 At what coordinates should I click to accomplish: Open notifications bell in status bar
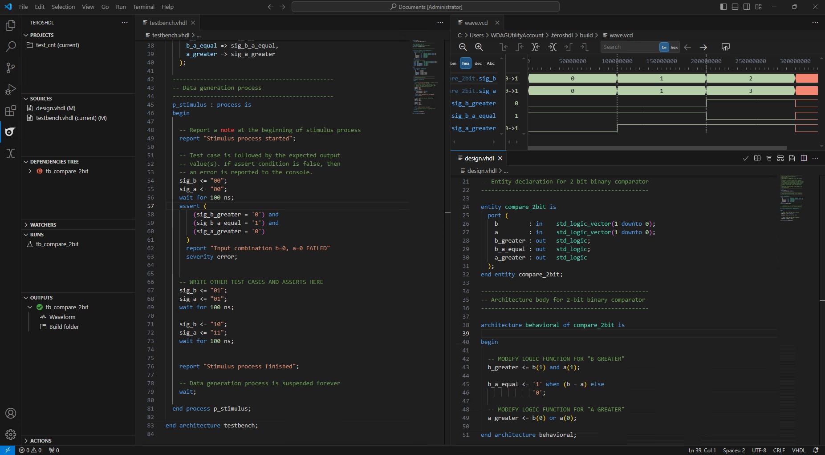tap(816, 450)
